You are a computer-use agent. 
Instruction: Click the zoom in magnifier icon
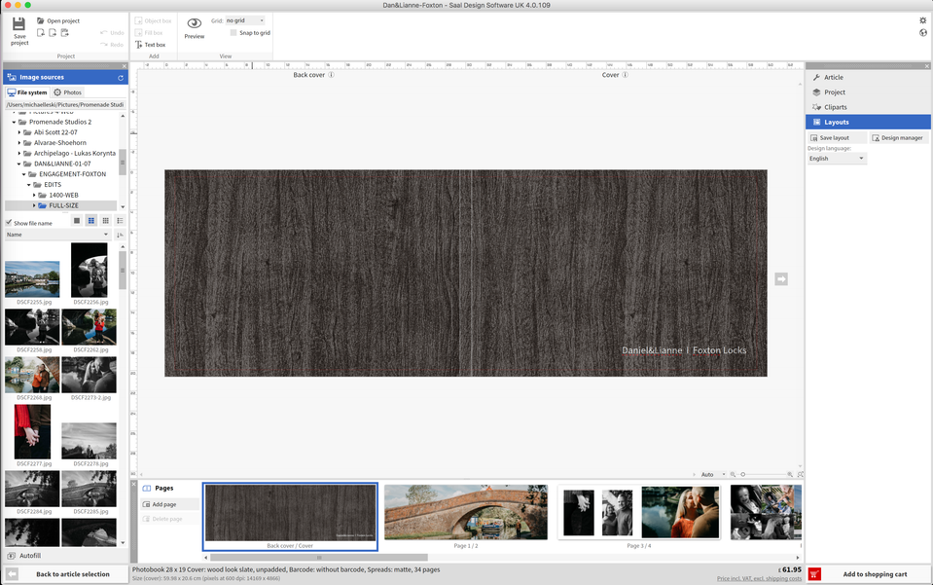[790, 474]
